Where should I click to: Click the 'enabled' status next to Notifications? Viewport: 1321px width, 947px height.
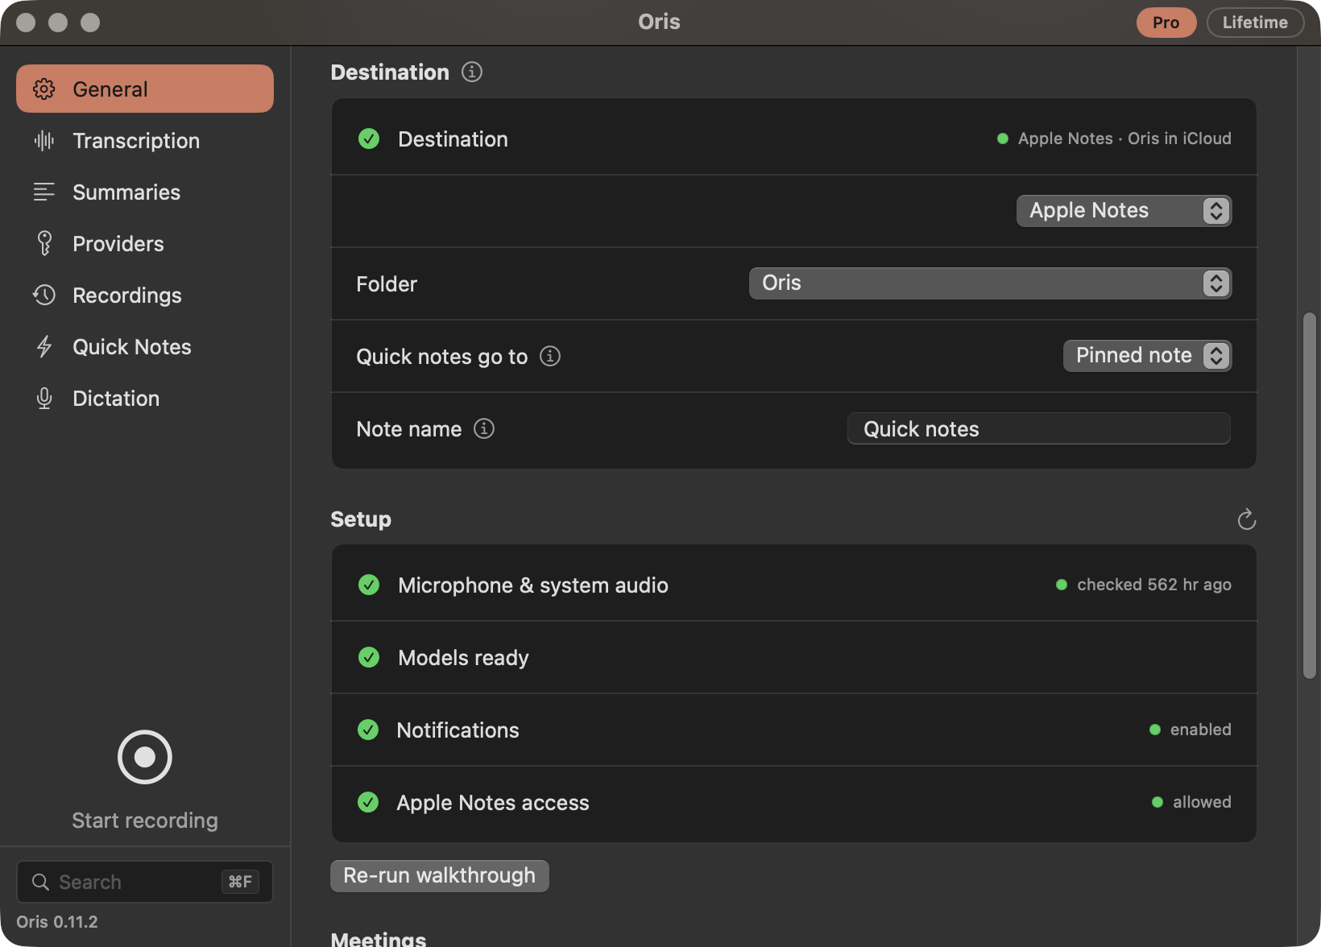[x=1200, y=730]
